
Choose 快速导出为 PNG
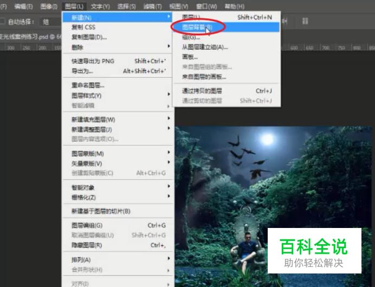point(117,61)
